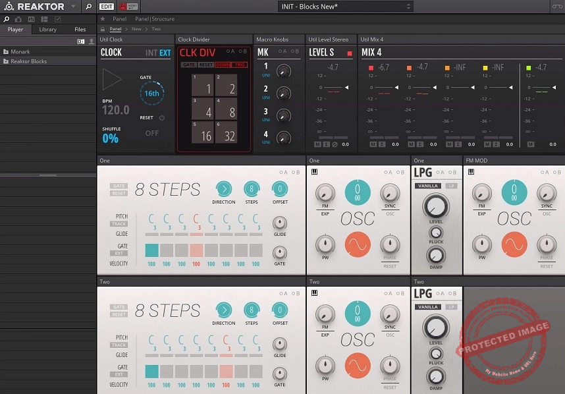The image size is (565, 394).
Task: Click the Reset power icon in the Clock block
Action: coord(162,117)
